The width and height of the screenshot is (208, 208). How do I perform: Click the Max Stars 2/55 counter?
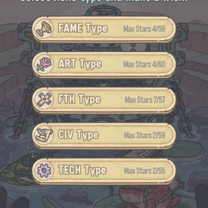tap(145, 171)
